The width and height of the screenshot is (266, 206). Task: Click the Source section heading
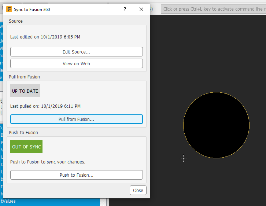[16, 21]
